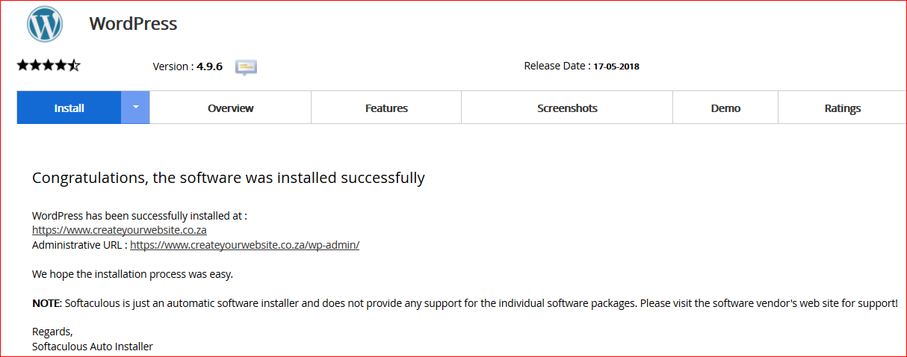Screen dimensions: 907x357
Task: Show the Ratings tab
Action: [842, 108]
